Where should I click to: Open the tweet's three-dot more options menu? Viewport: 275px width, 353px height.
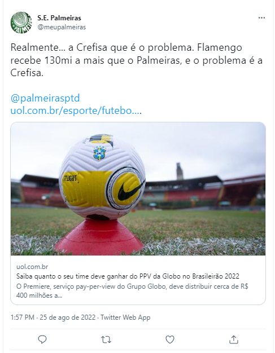[261, 18]
